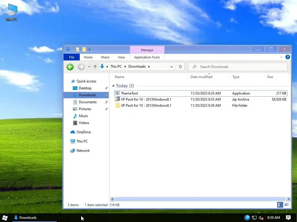Click the zip archive file icon
The image size is (297, 222).
(x=117, y=99)
